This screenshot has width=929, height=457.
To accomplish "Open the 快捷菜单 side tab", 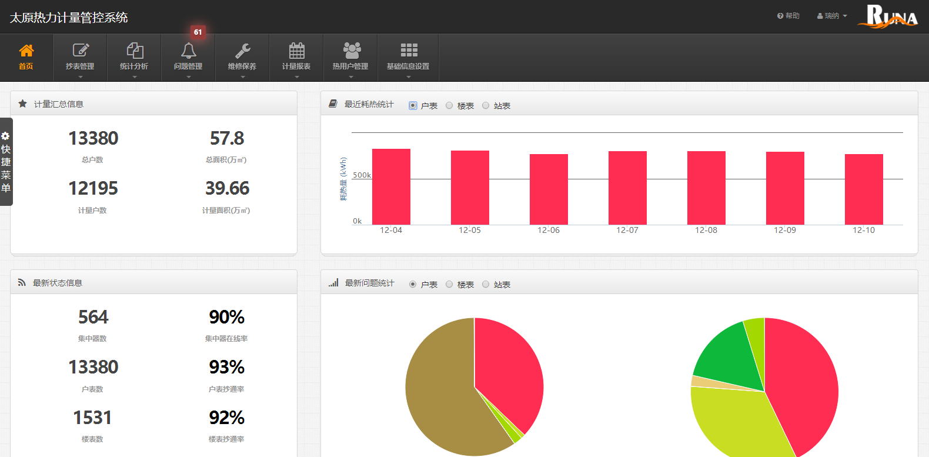I will 6,162.
